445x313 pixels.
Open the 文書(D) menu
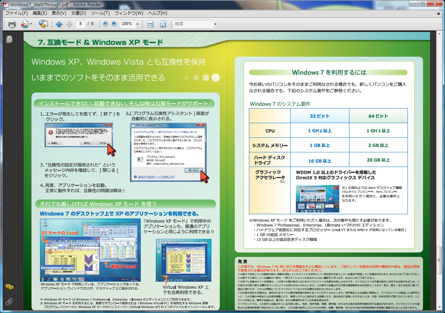pos(79,13)
